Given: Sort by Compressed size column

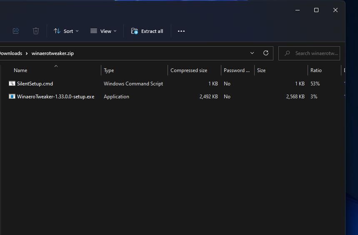Looking at the screenshot, I should click(189, 70).
